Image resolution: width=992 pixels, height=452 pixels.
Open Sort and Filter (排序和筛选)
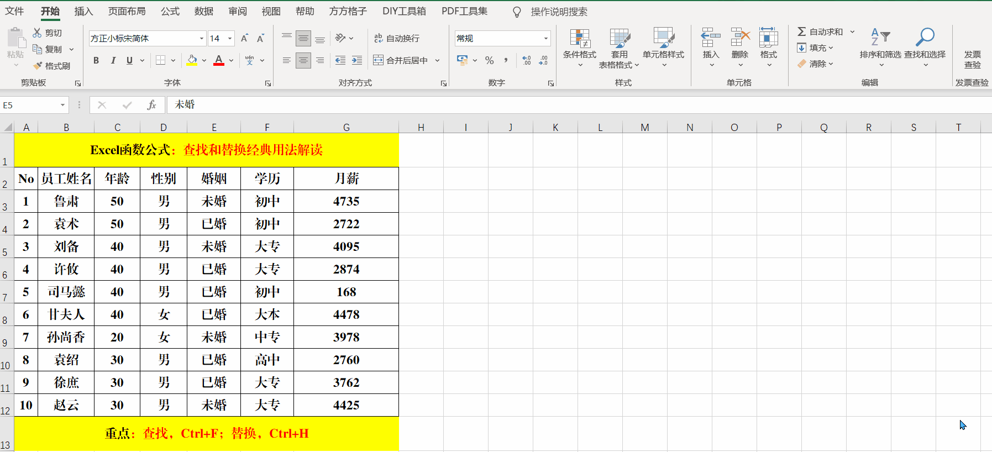[x=880, y=48]
